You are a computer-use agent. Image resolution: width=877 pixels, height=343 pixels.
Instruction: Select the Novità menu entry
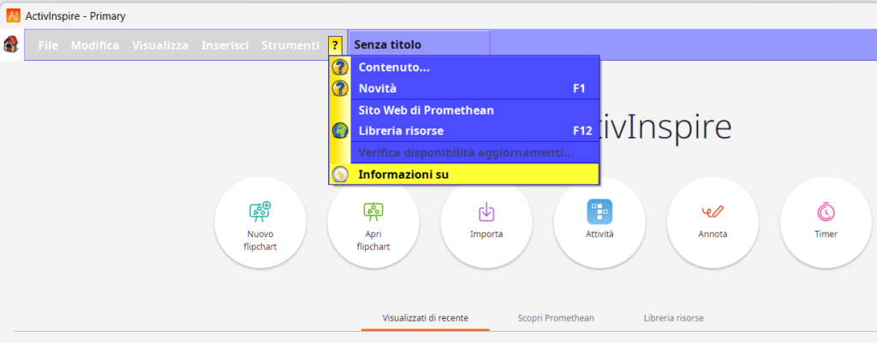point(378,88)
